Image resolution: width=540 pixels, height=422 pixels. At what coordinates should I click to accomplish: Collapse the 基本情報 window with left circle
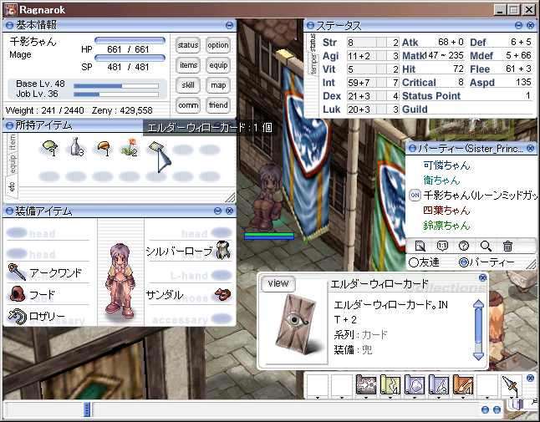click(x=9, y=25)
